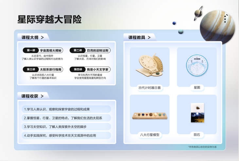Select the 第二讲 lesson badge
Image resolution: width=239 pixels, height=161 pixels.
point(78,50)
